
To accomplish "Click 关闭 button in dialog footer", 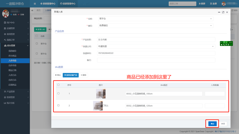I will (223, 124).
